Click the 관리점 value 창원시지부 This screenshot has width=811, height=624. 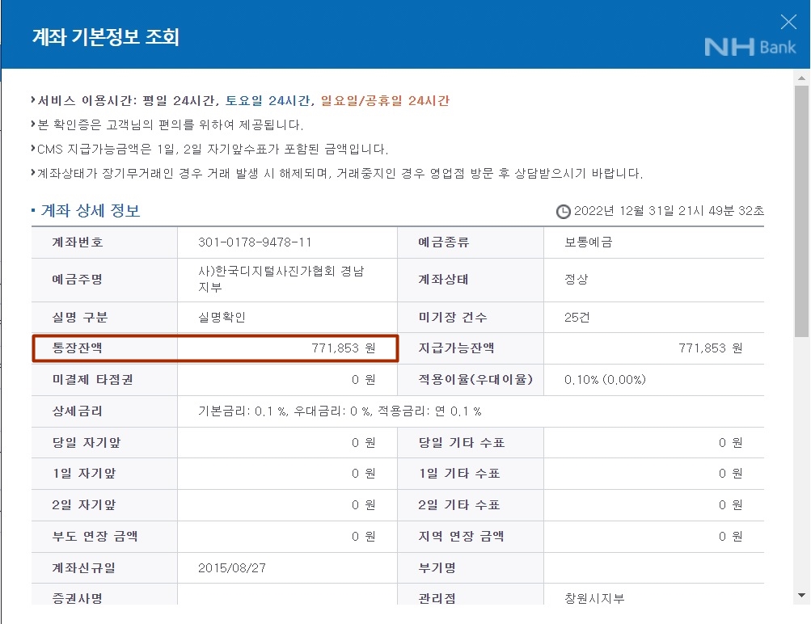(594, 598)
